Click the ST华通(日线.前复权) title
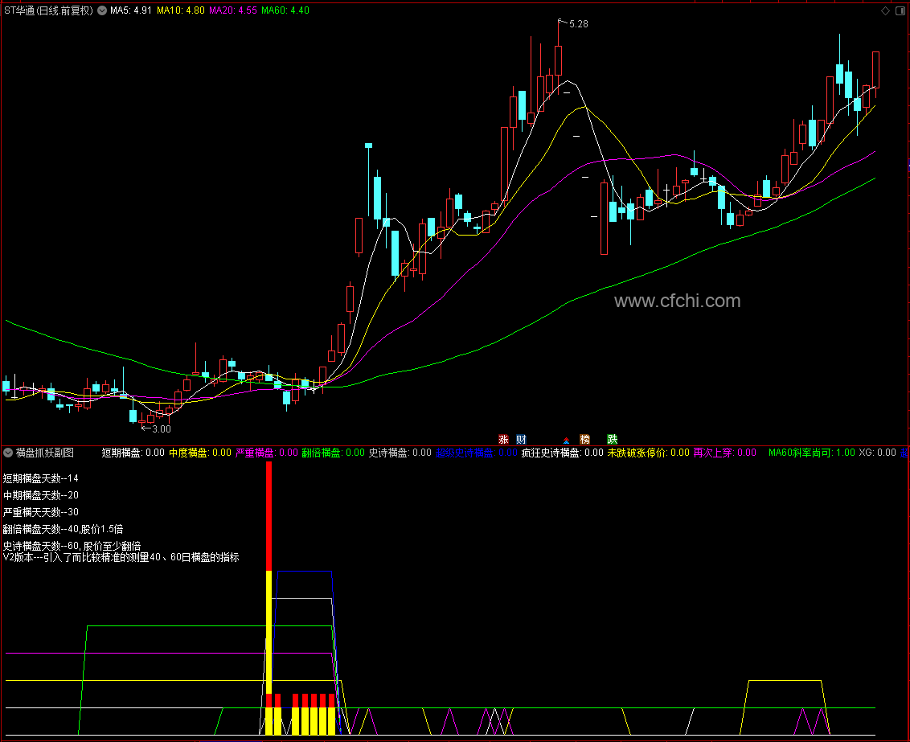 pyautogui.click(x=48, y=10)
